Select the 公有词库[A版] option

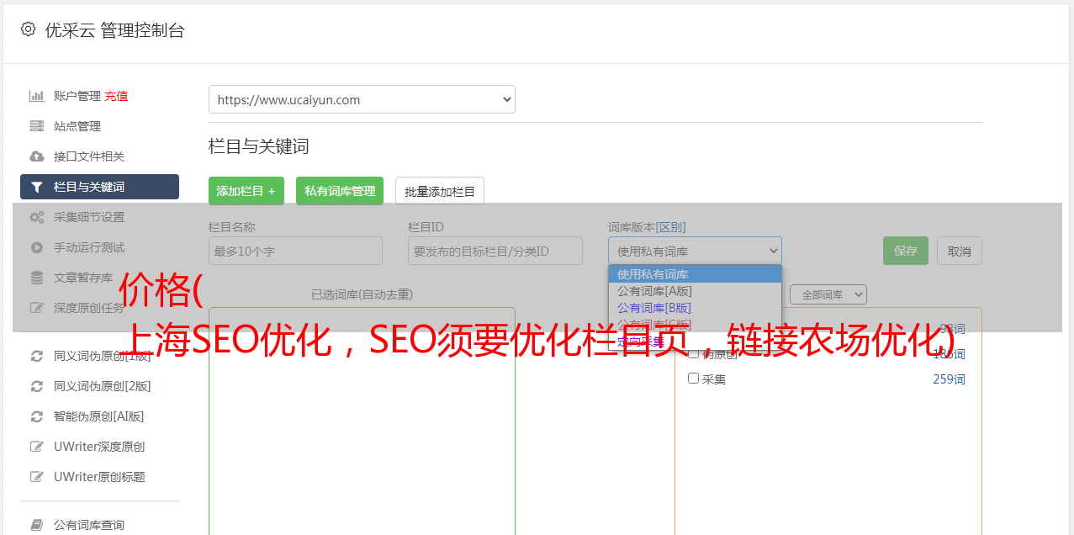pos(695,291)
